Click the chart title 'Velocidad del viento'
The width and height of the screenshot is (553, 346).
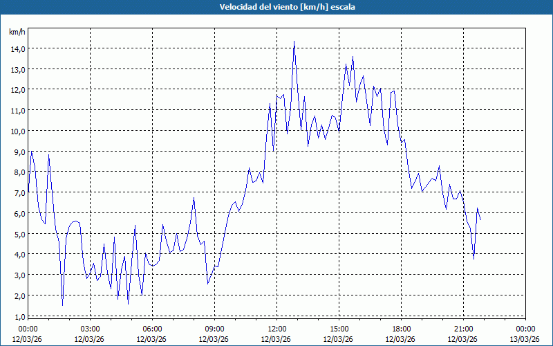coord(276,8)
